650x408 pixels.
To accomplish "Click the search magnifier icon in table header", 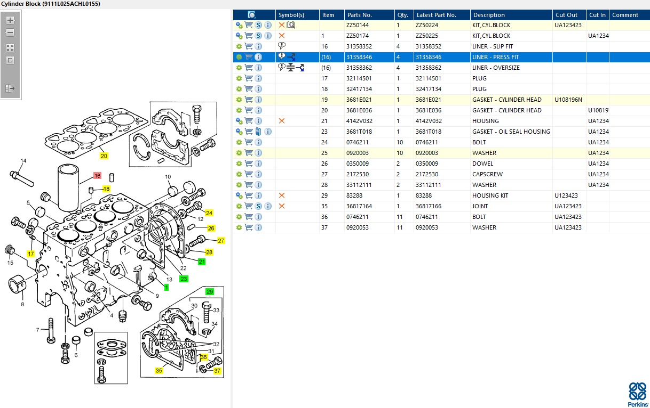I will coord(252,15).
